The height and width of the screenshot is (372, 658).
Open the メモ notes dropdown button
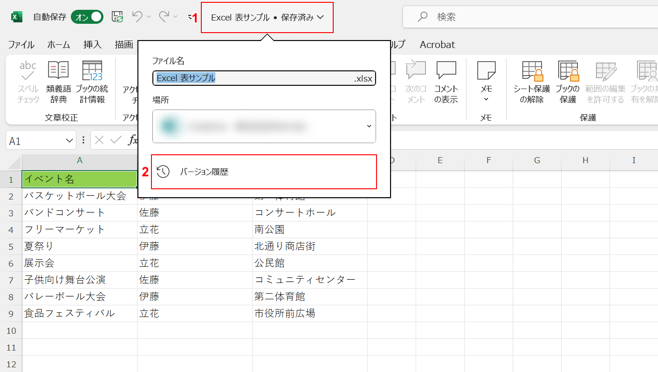pyautogui.click(x=486, y=82)
